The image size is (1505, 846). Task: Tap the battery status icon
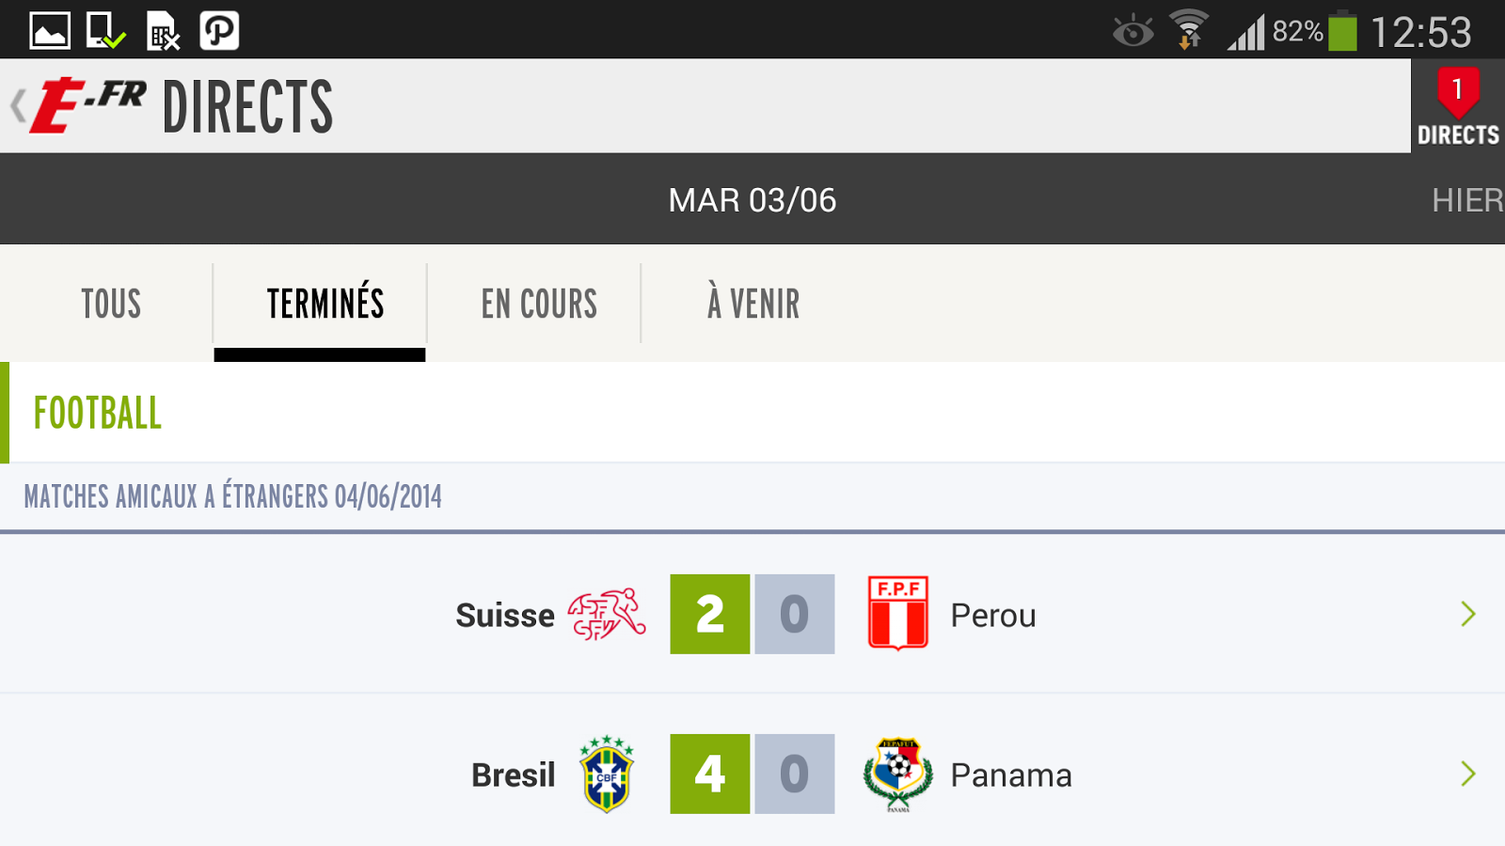tap(1342, 31)
